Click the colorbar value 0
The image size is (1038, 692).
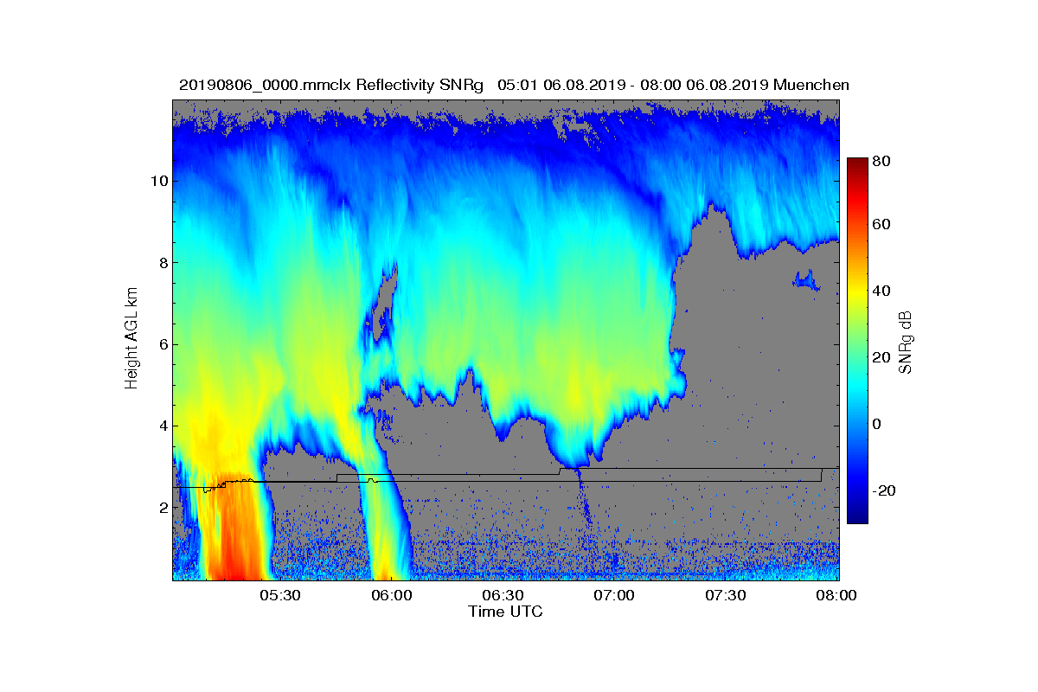[878, 424]
